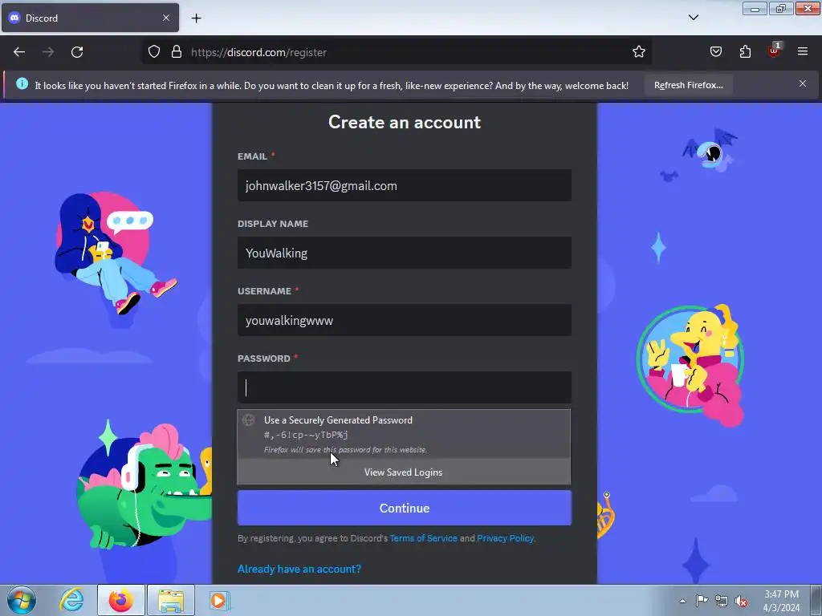Viewport: 822px width, 616px height.
Task: Open the media player taskbar icon
Action: coord(219,600)
